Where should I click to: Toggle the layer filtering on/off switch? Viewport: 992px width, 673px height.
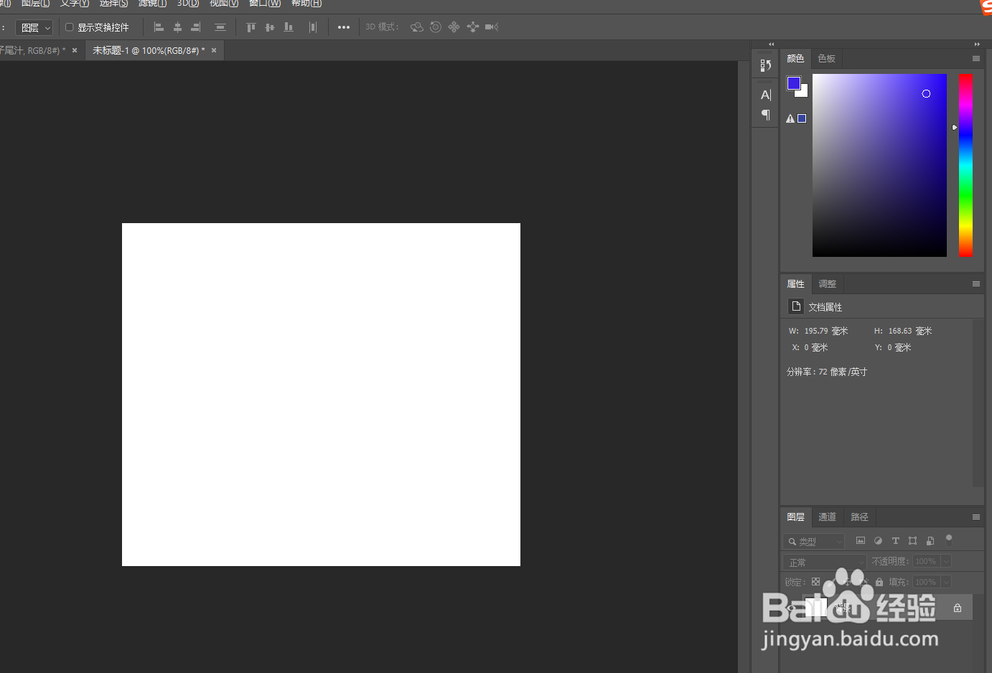click(949, 540)
